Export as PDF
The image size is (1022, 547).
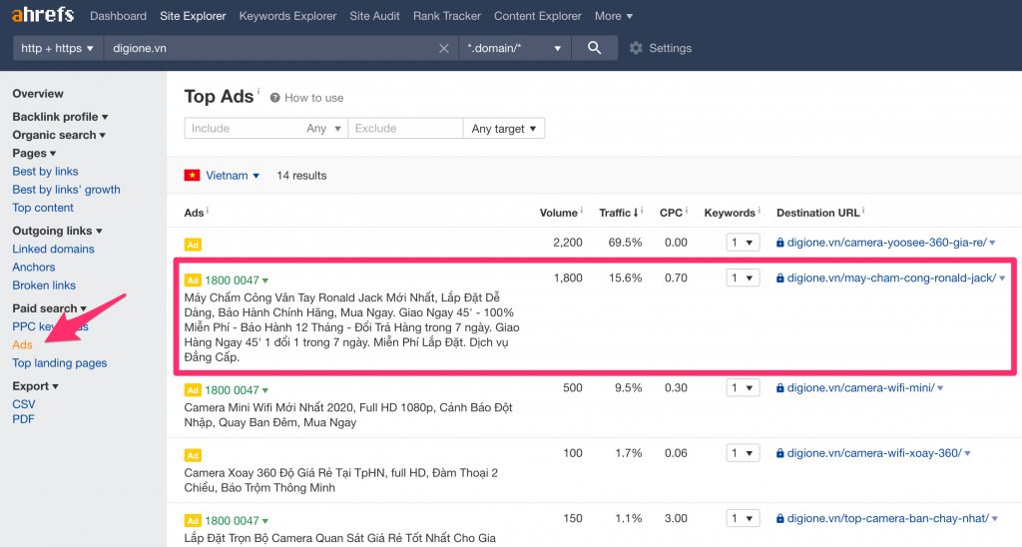pyautogui.click(x=24, y=419)
